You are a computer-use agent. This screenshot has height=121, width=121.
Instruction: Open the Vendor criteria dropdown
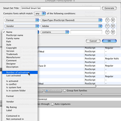[x=22, y=26]
